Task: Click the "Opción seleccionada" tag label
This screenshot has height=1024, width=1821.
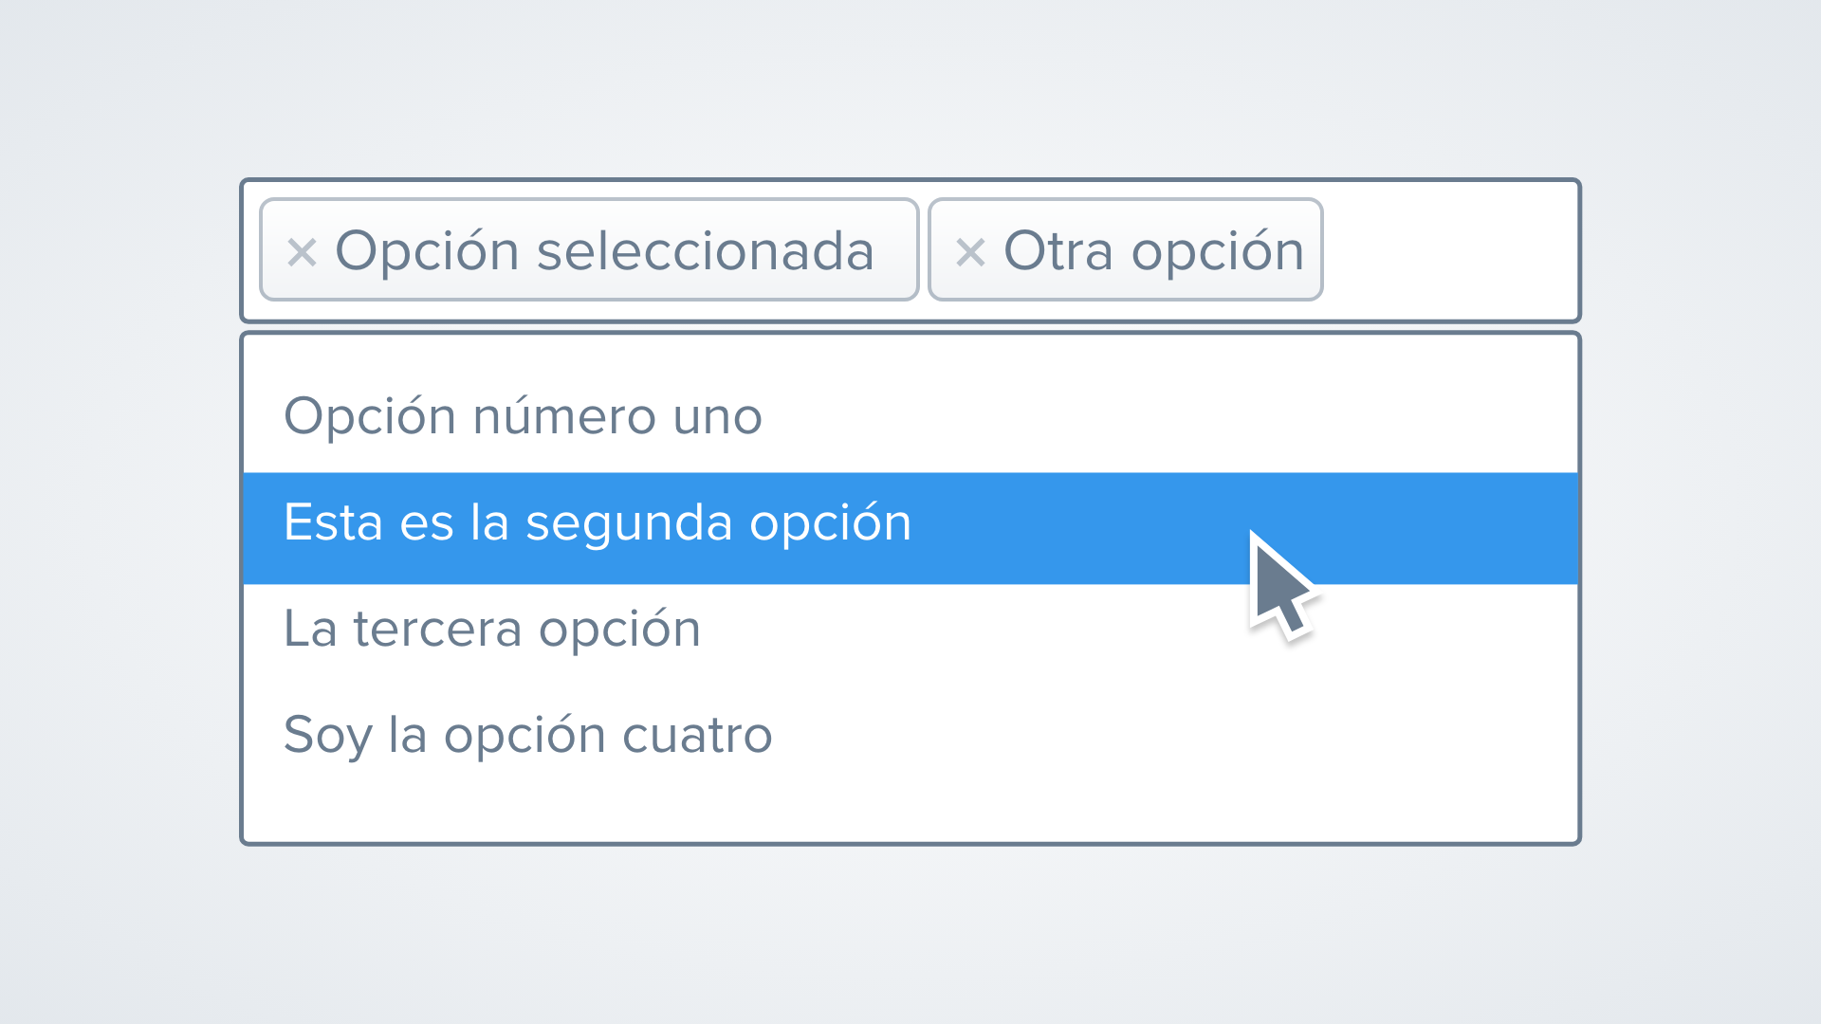Action: tap(604, 250)
